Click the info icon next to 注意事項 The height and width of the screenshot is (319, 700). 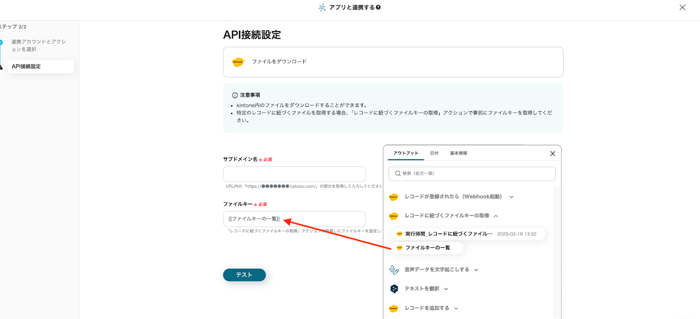pyautogui.click(x=235, y=95)
